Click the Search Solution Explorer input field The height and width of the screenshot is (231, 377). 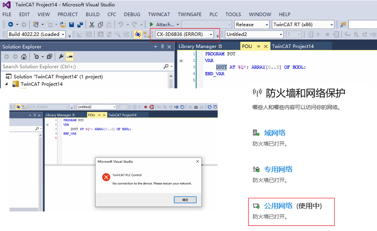[82, 66]
